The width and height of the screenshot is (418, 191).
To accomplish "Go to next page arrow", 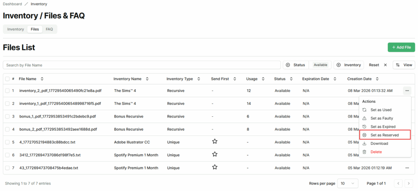I will point(409,183).
